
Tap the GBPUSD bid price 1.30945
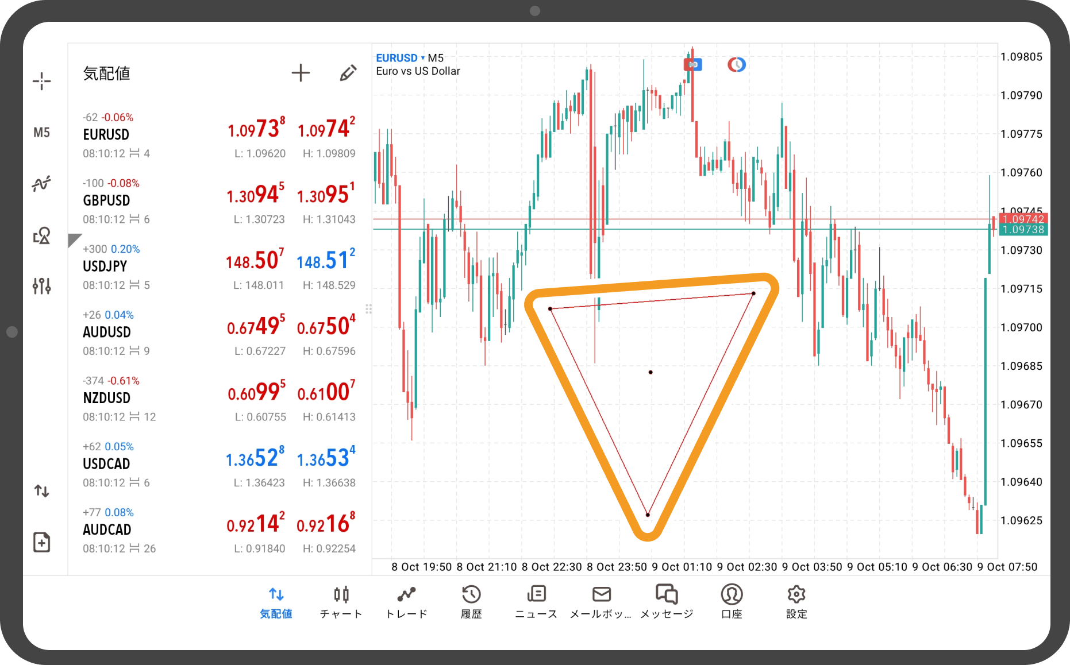coord(255,194)
